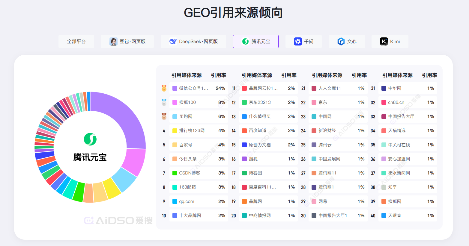
Task: Open the 微信公众号 source row
Action: 199,88
